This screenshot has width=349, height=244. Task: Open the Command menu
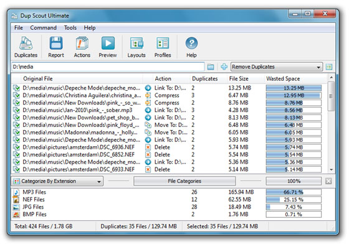click(x=44, y=28)
